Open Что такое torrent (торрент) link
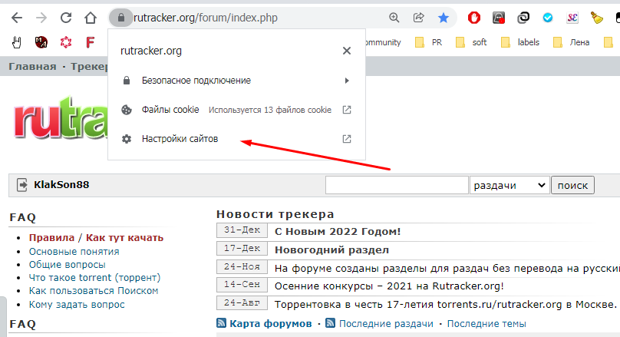The width and height of the screenshot is (620, 337). click(94, 278)
